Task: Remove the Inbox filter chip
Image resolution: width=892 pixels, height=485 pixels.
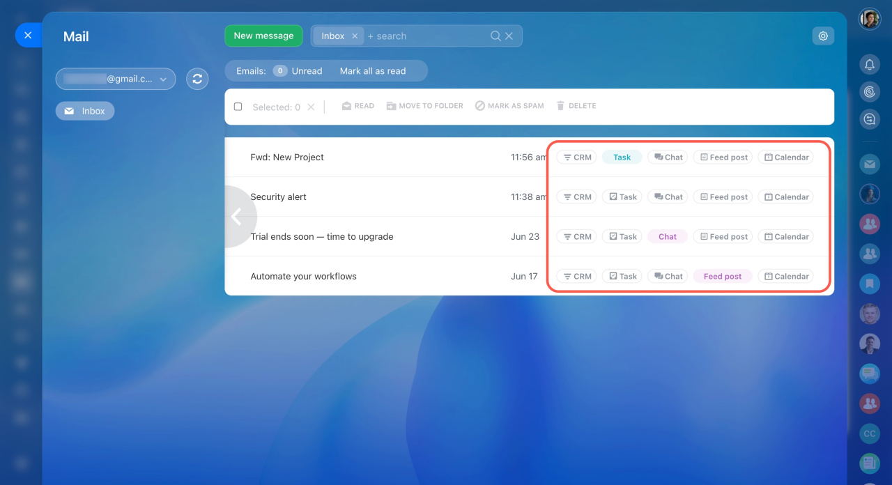Action: coord(355,36)
